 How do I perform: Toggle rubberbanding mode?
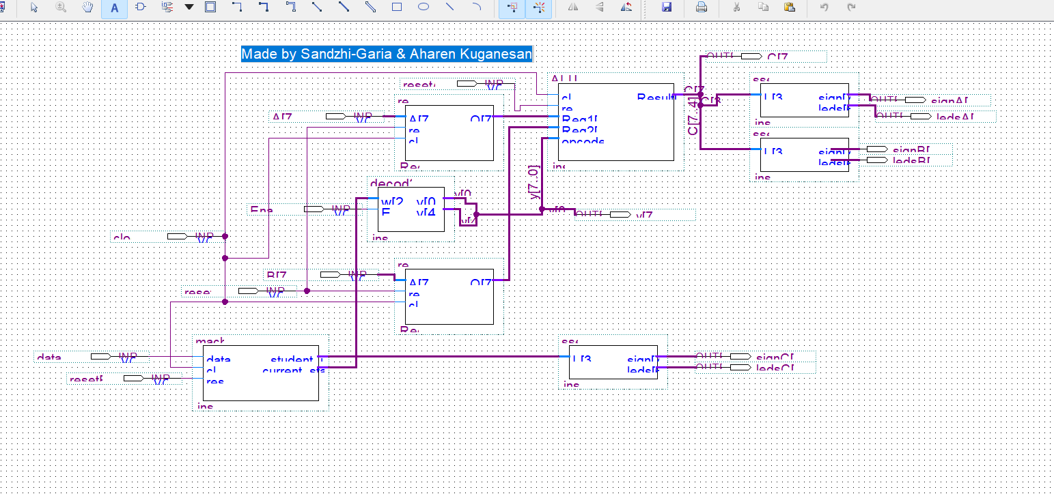(x=539, y=8)
